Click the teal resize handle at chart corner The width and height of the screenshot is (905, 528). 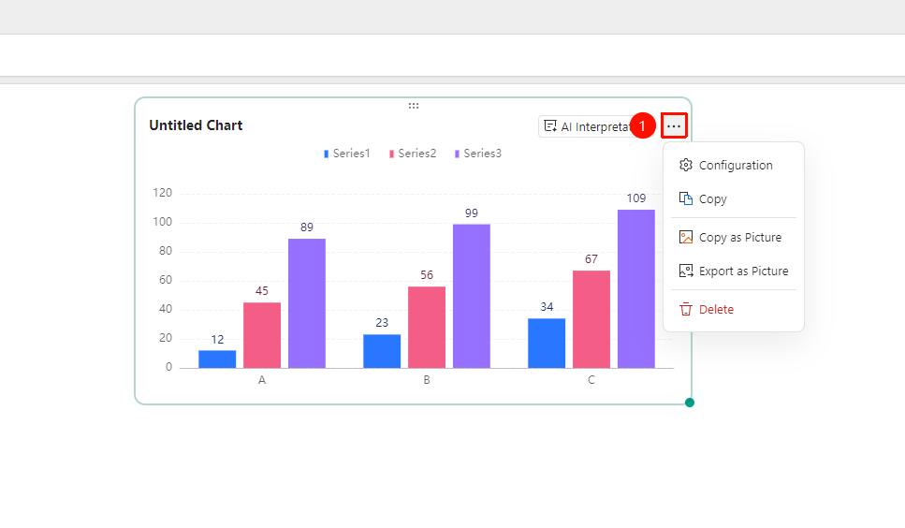pyautogui.click(x=689, y=403)
